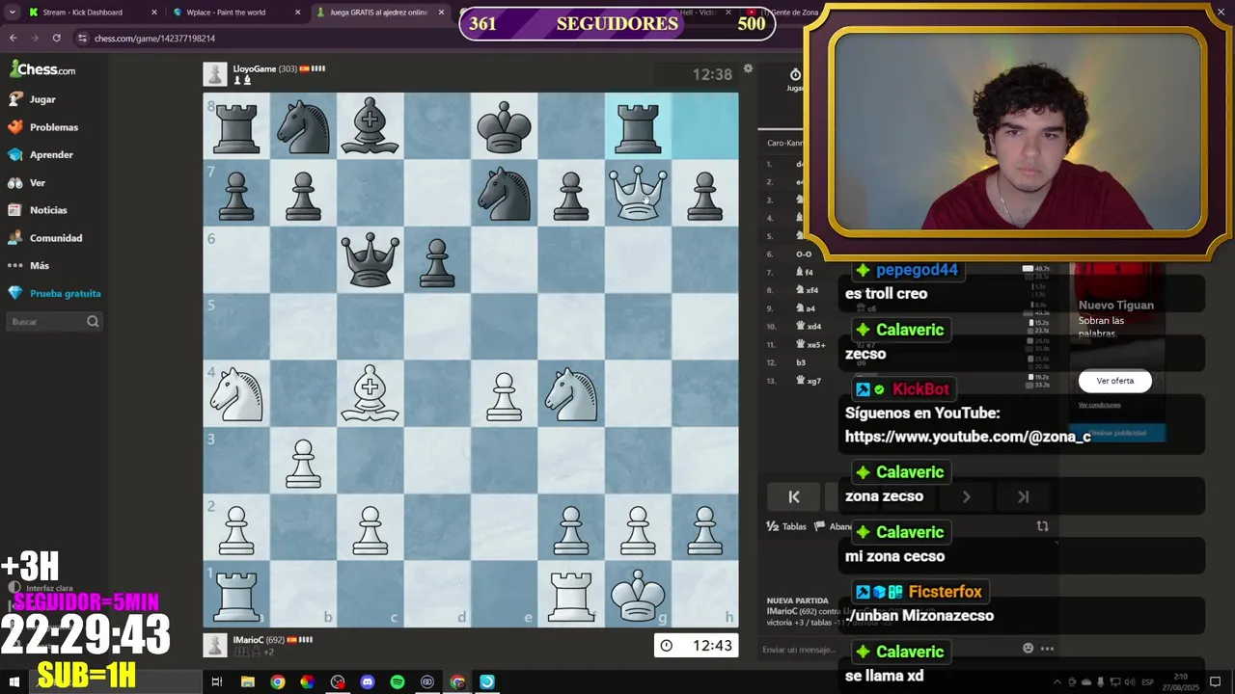
Task: Show hidden system tray icons
Action: [1057, 681]
